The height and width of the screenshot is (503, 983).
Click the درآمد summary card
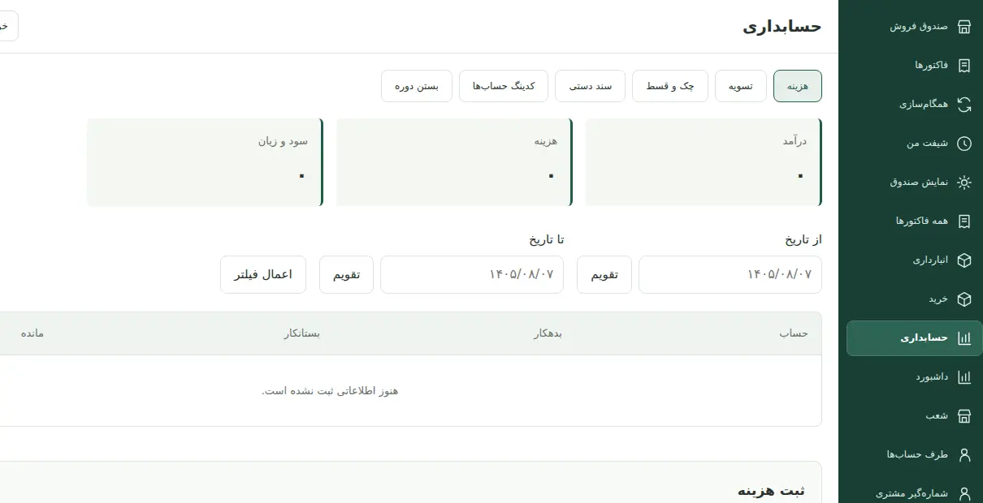click(704, 162)
